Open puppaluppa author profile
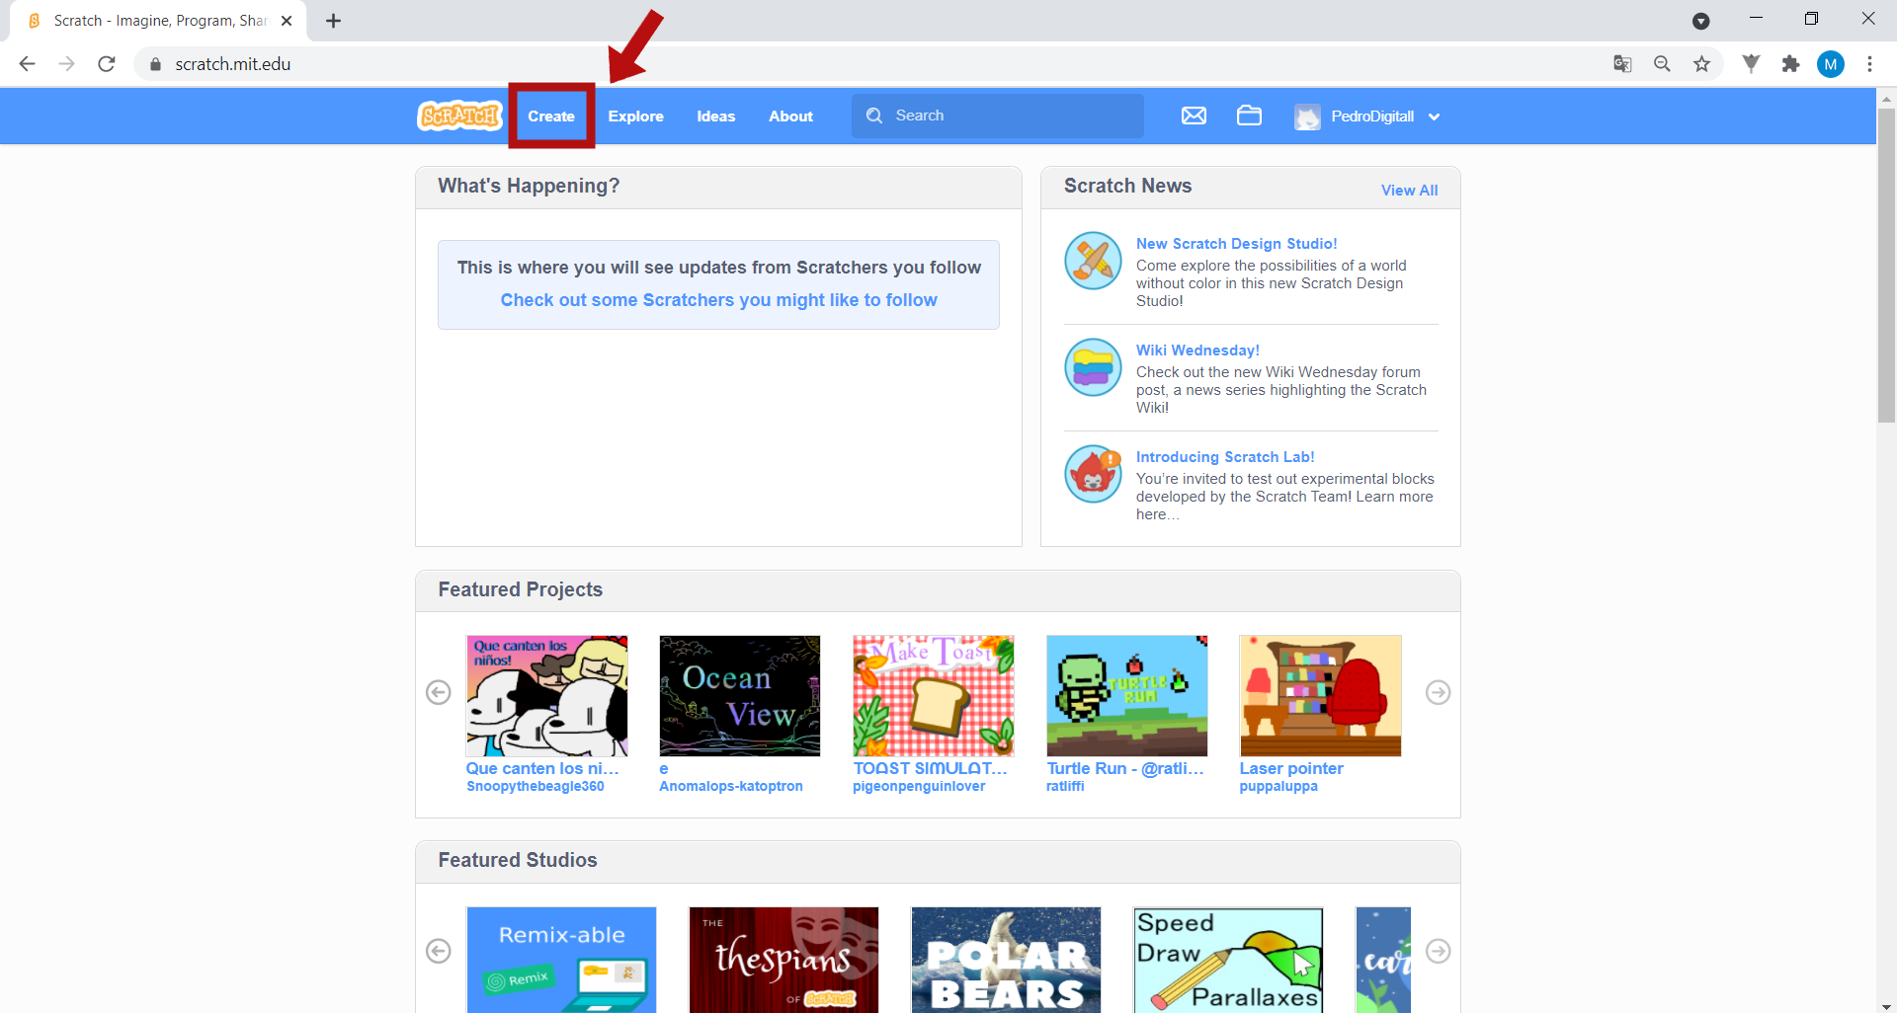Viewport: 1897px width, 1013px height. tap(1278, 786)
